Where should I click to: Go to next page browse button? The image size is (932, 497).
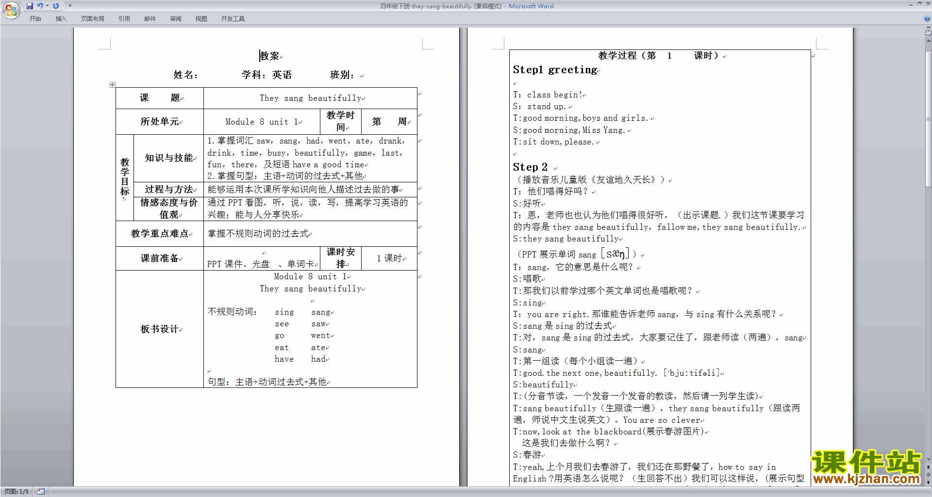pyautogui.click(x=928, y=482)
